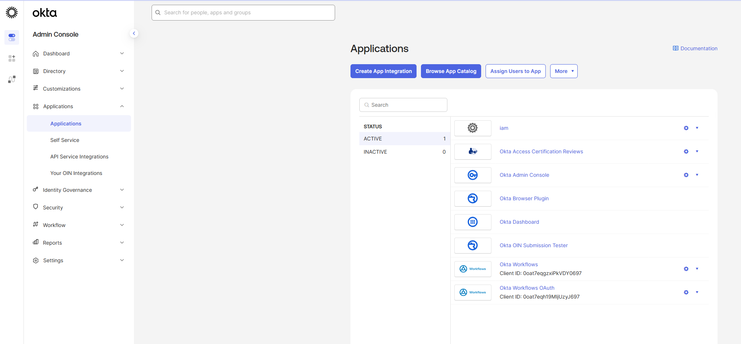
Task: Click the Okta sunburst logo icon
Action: click(x=12, y=12)
